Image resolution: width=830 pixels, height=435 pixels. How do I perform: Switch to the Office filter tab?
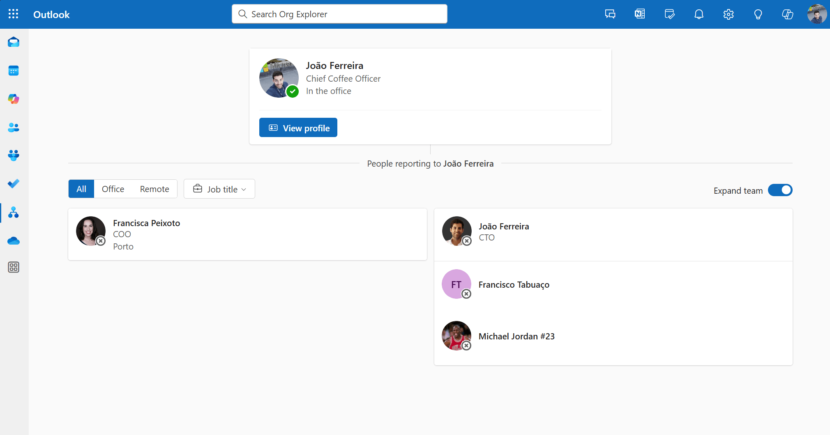[x=113, y=189]
